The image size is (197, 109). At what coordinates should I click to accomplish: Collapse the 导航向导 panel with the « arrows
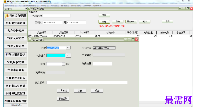click(x=26, y=9)
